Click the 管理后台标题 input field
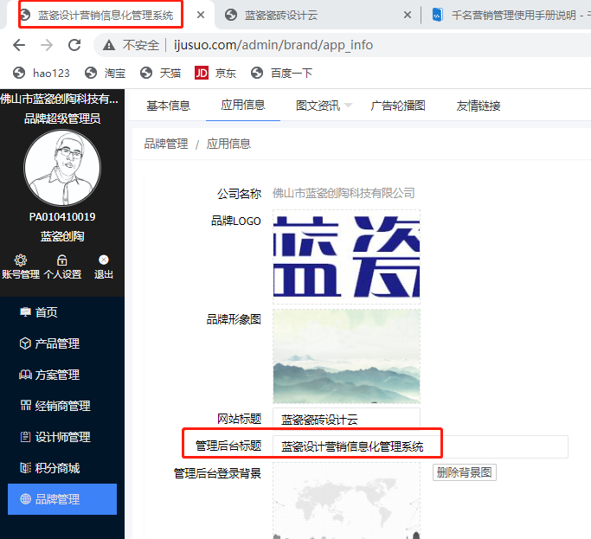This screenshot has width=591, height=539. tap(421, 446)
